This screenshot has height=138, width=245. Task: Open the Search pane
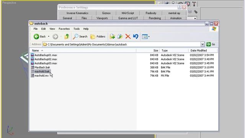(80, 36)
